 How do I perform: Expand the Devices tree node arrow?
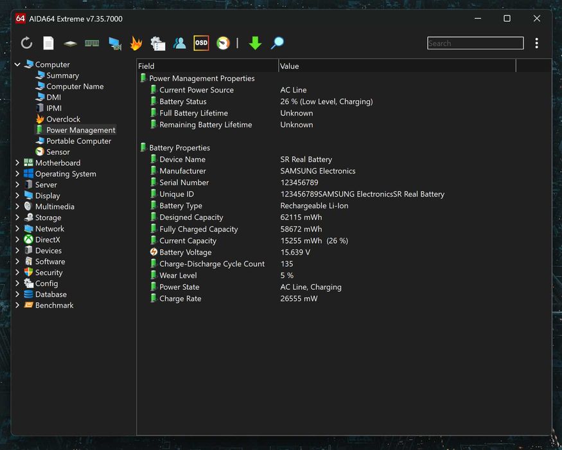(17, 250)
